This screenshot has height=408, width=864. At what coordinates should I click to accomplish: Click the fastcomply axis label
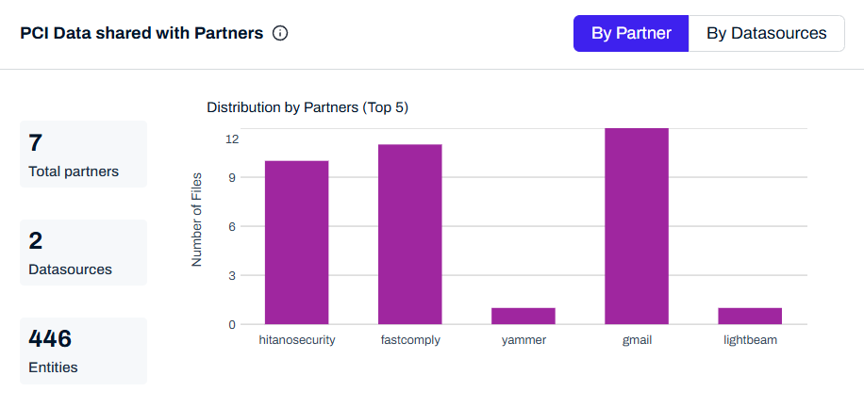click(x=410, y=340)
